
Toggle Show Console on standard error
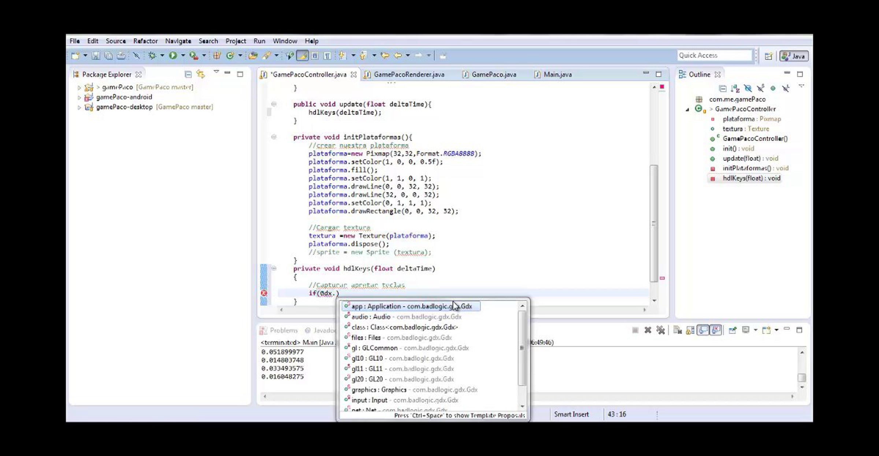pos(716,330)
